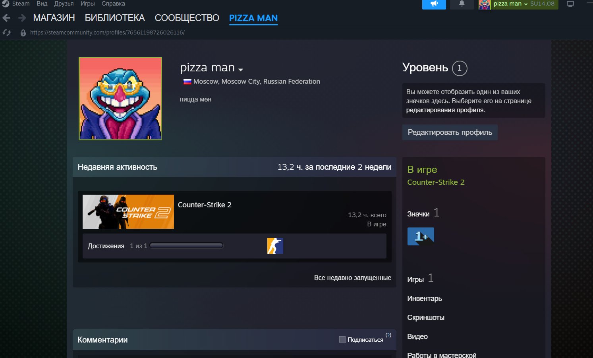The width and height of the screenshot is (593, 358).
Task: Click the achievements progress bar
Action: pyautogui.click(x=187, y=246)
